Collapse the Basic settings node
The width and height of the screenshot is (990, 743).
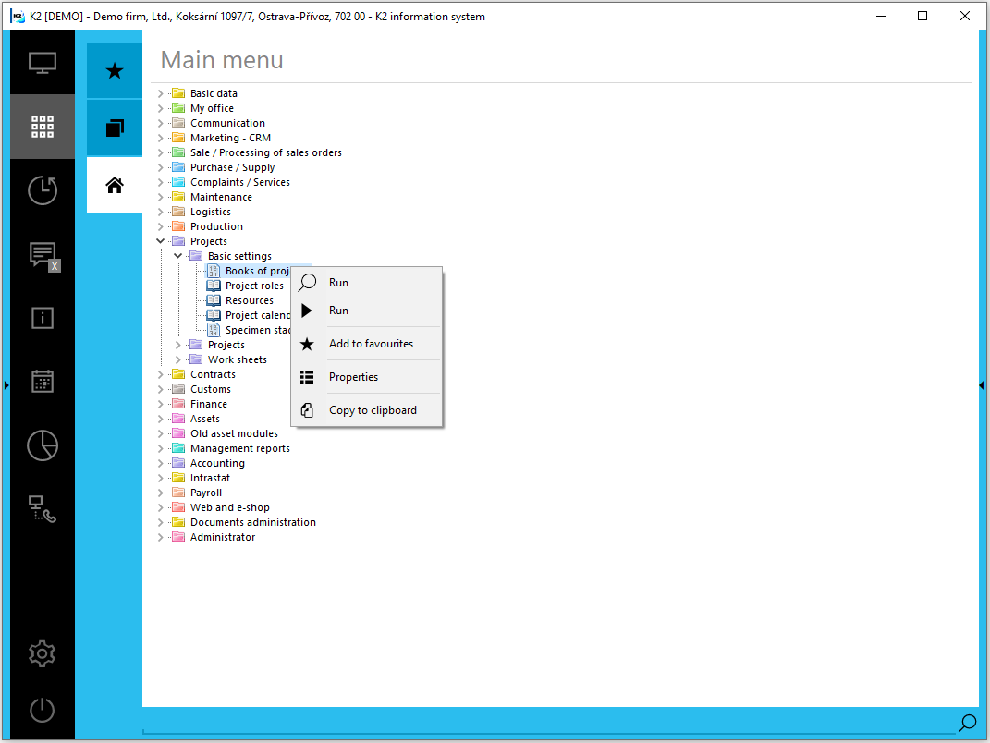178,256
